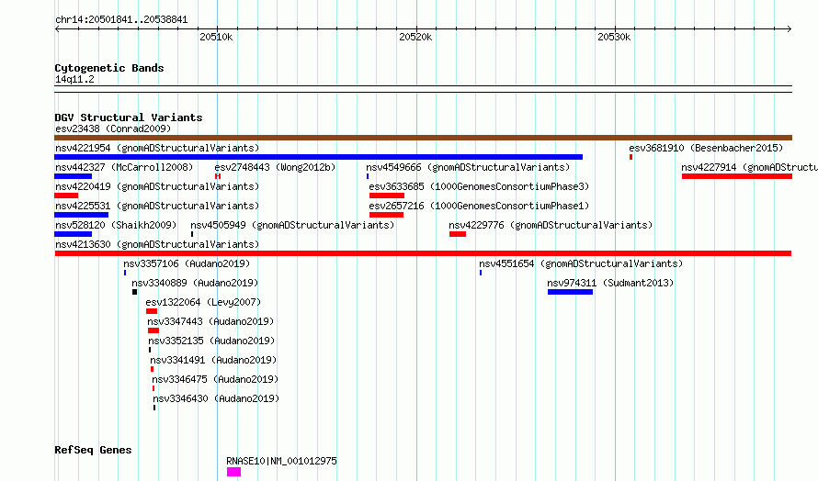Click the 20510k ruler position

(x=216, y=37)
